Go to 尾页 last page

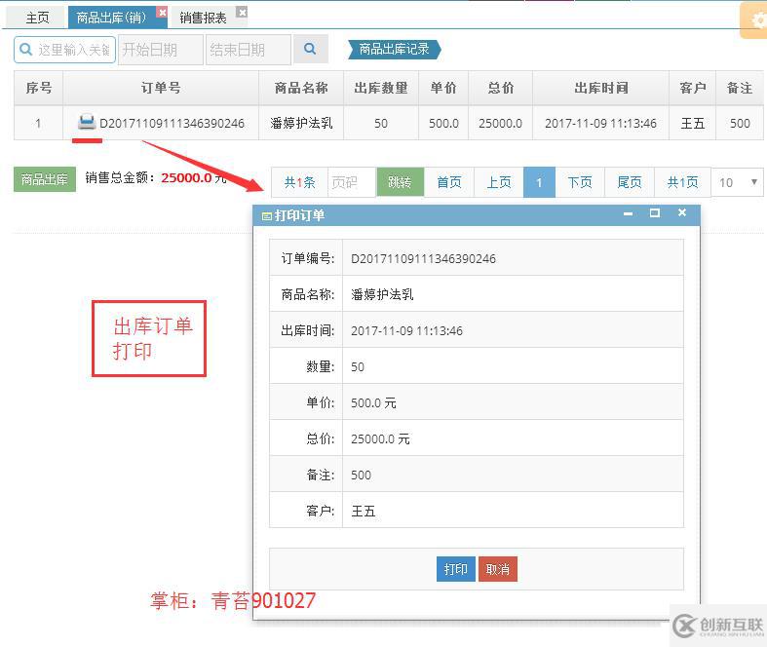coord(630,182)
